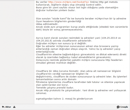130x110 pixels.
Task: Click text "Doğrudan m24pro nun sunucu ip si değildir."
Action: tap(61, 43)
